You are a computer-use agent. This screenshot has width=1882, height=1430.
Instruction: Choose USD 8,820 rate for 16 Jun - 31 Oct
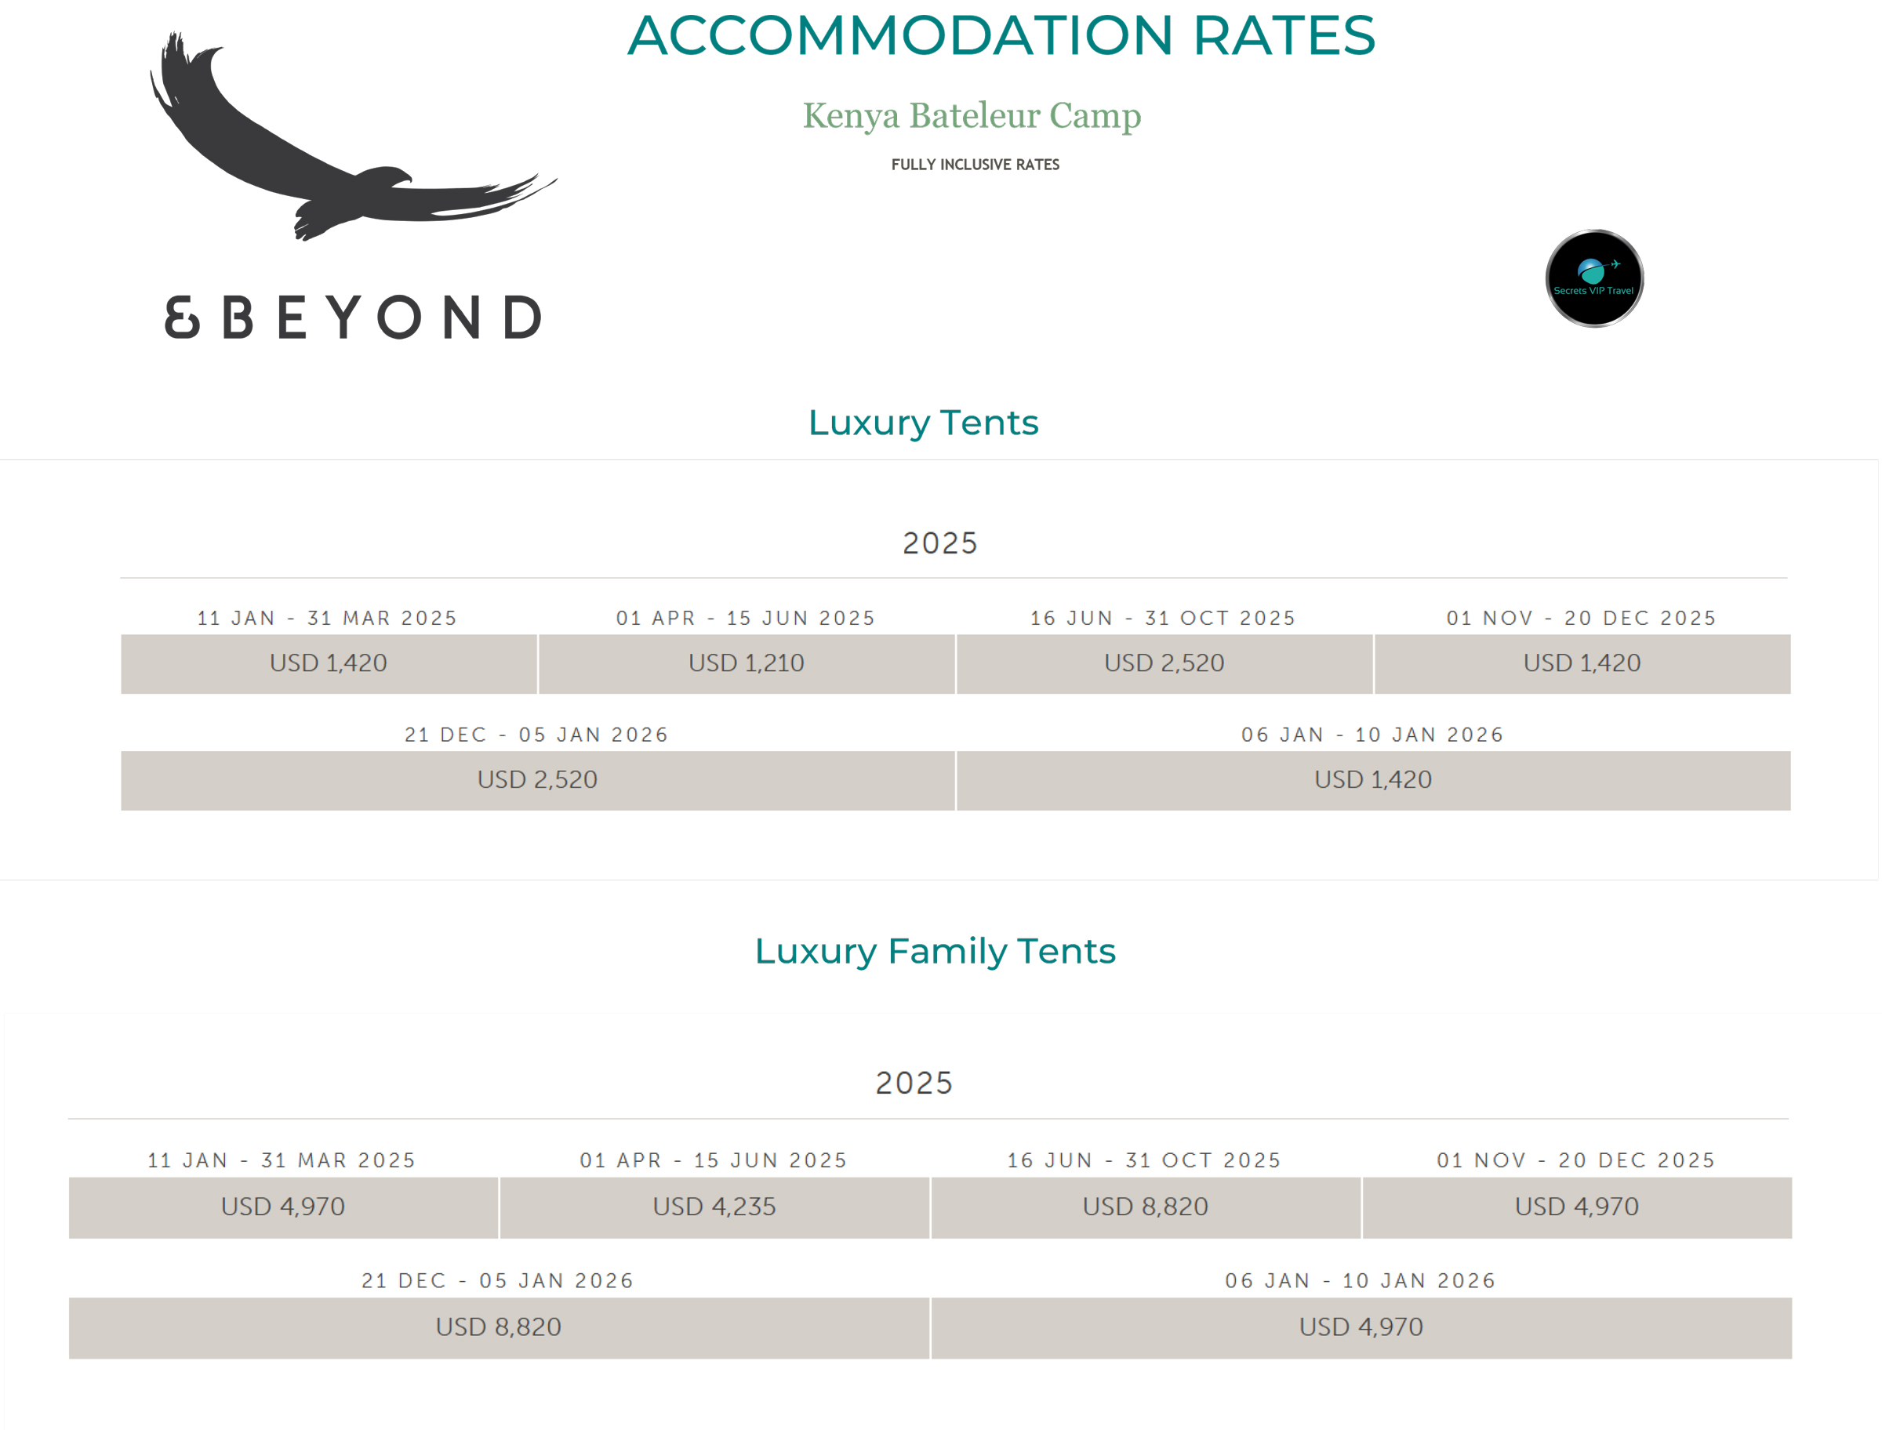coord(1146,1208)
